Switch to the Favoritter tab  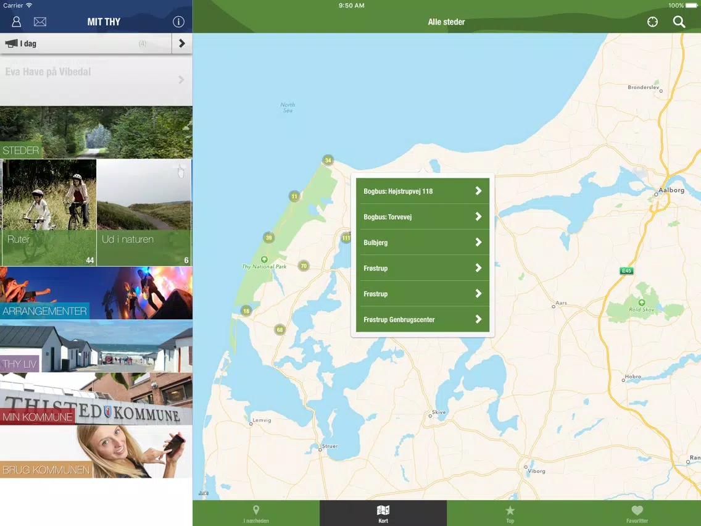pos(637,514)
